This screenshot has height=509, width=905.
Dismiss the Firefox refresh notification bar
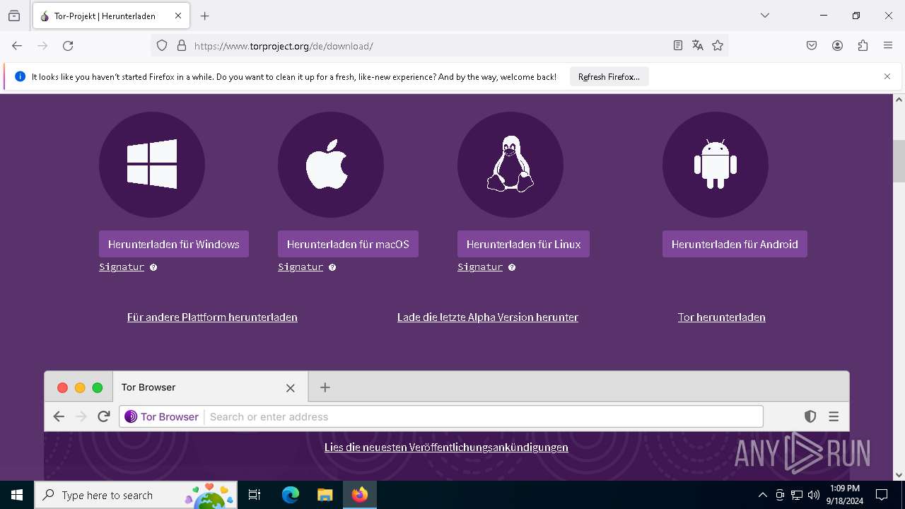tap(887, 76)
